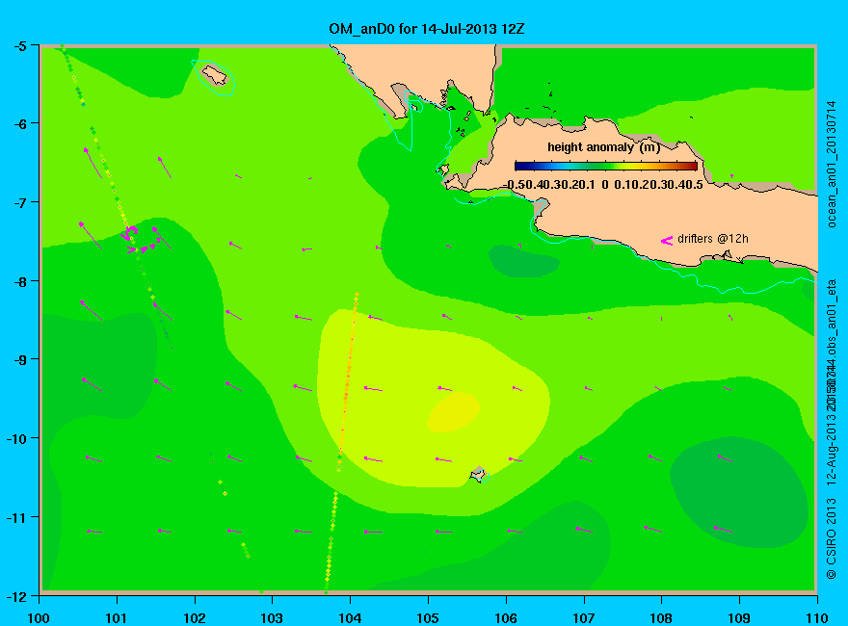Click the longitude label '102'

point(195,618)
